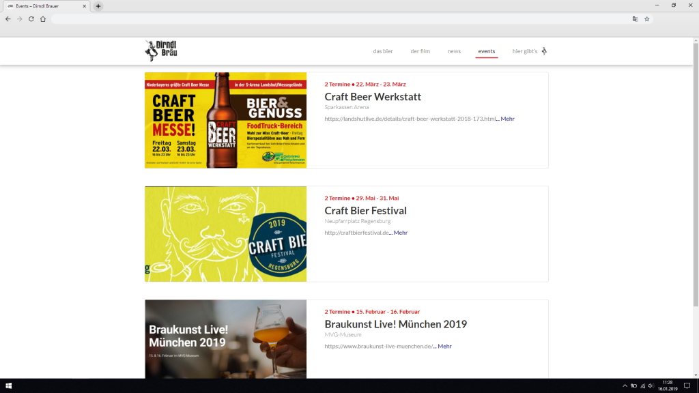Viewport: 699px width, 393px height.
Task: Open the 'der film' menu item
Action: click(x=420, y=51)
